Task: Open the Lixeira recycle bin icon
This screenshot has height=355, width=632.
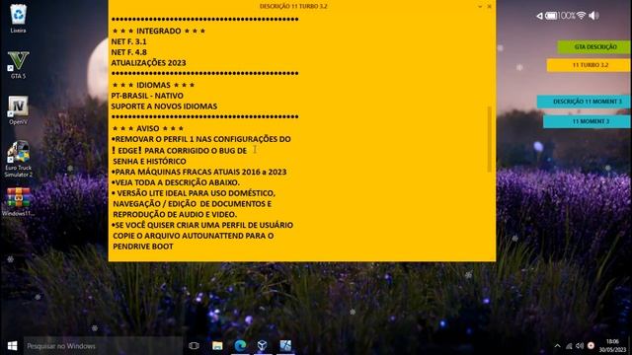Action: click(x=18, y=18)
